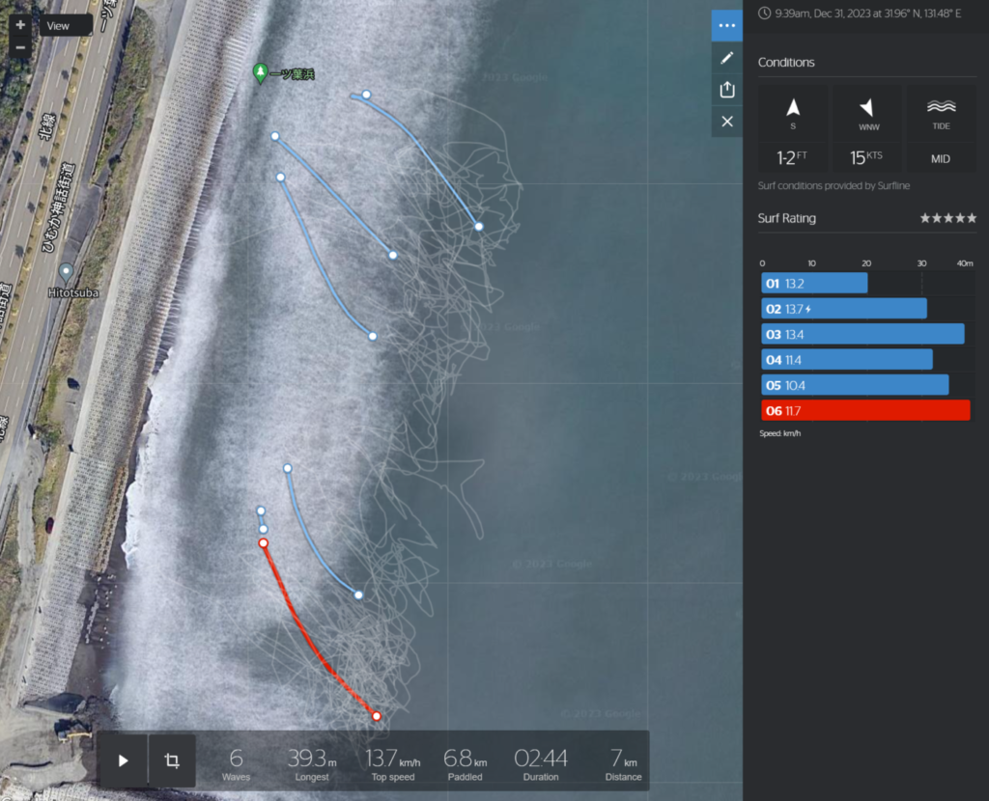The height and width of the screenshot is (801, 989).
Task: Select the red wave 06 bar 11.7
Action: click(865, 410)
